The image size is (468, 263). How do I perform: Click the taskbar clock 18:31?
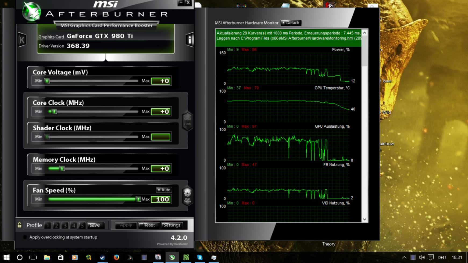coord(457,257)
